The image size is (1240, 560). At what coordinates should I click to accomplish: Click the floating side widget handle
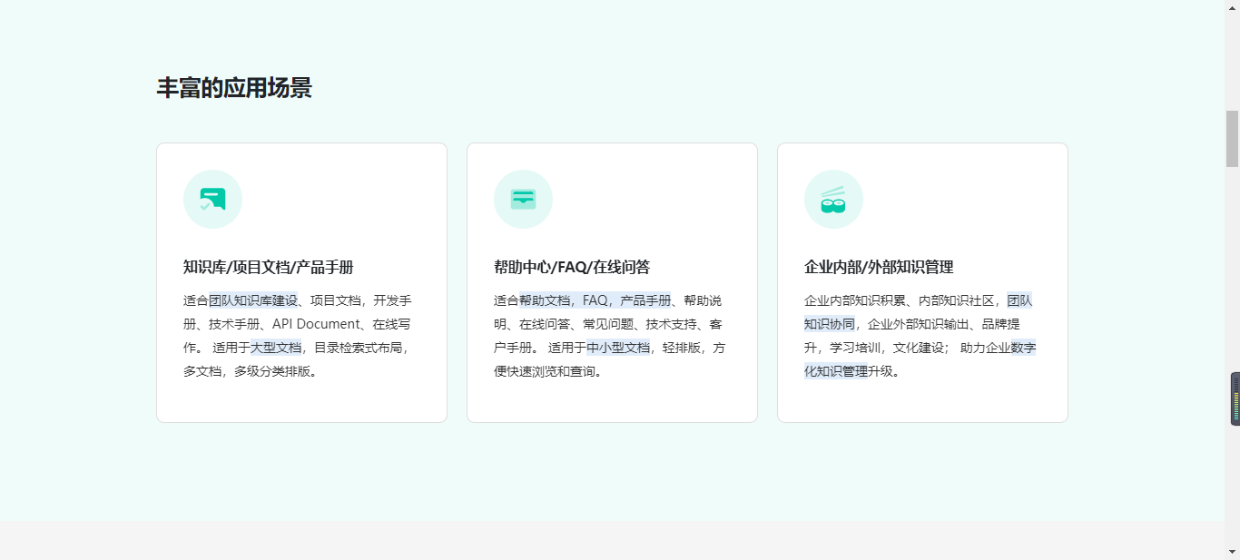1235,398
